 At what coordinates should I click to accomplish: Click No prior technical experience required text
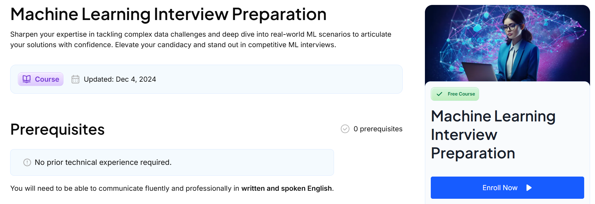(103, 162)
